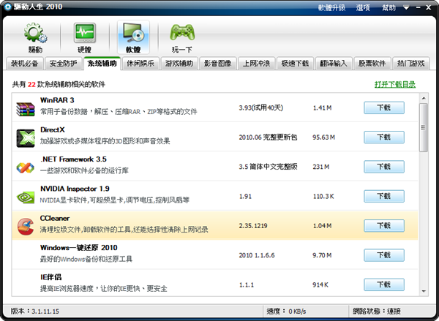Select the .NET Framework 3.5 title
Viewport: 439px width, 321px height.
pos(73,159)
